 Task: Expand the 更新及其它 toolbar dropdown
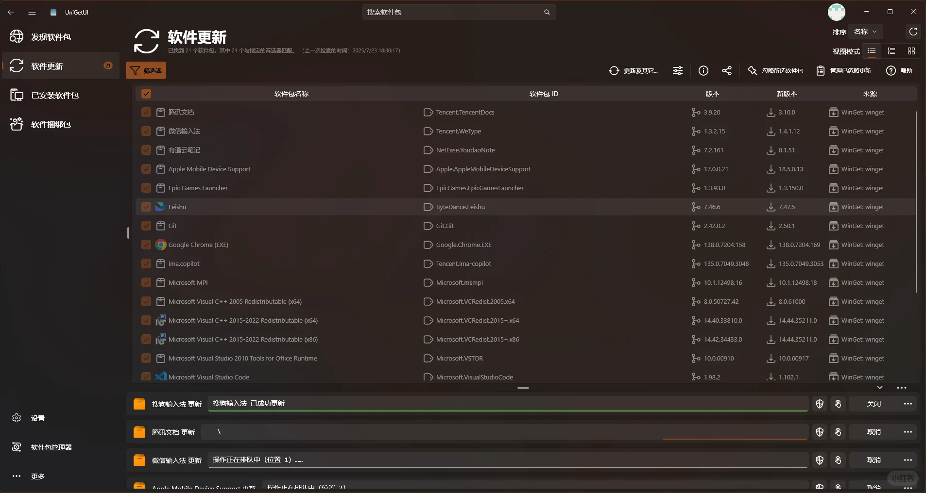(x=634, y=71)
